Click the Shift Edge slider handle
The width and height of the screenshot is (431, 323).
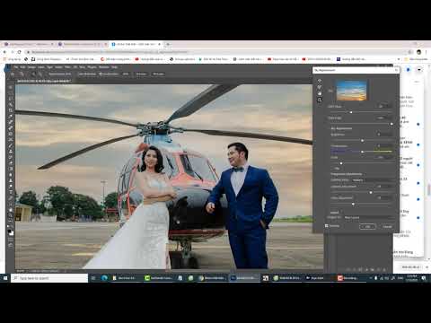[351, 112]
